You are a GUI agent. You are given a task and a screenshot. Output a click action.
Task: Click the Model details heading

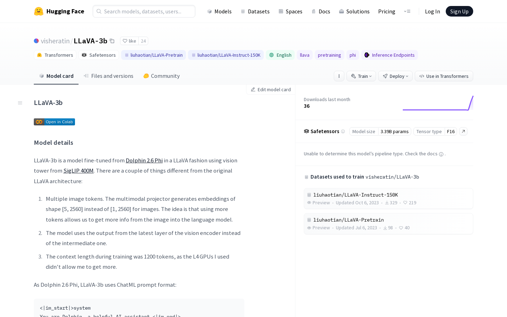tap(54, 143)
